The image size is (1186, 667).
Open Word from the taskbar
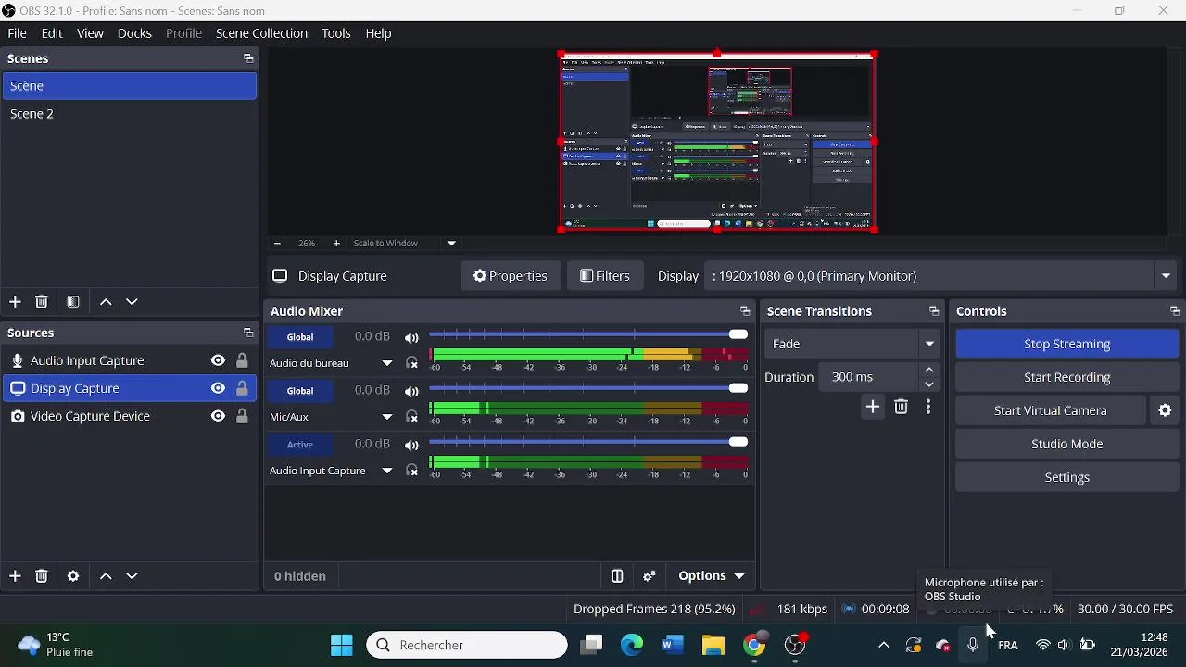tap(673, 645)
